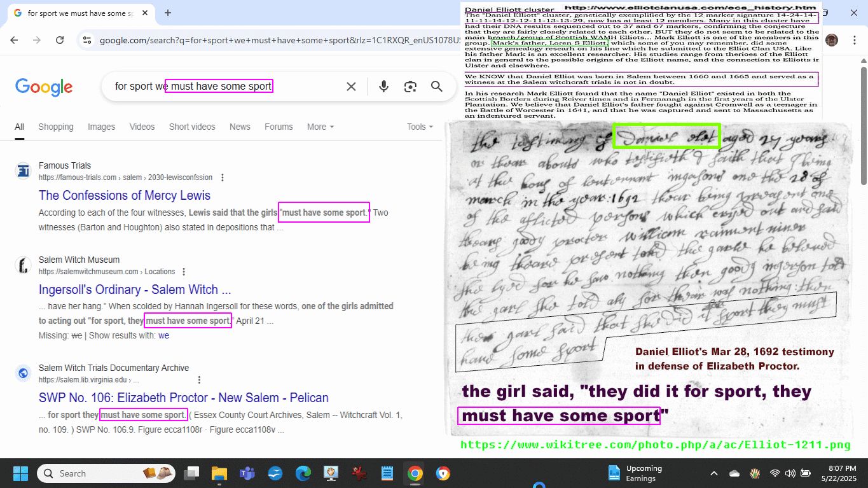Open the OneDrive cloud tray icon

734,473
